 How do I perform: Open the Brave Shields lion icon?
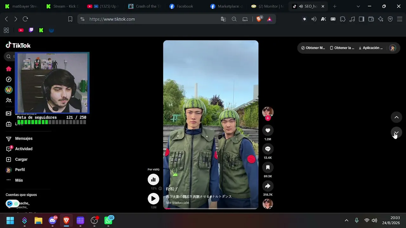[259, 19]
